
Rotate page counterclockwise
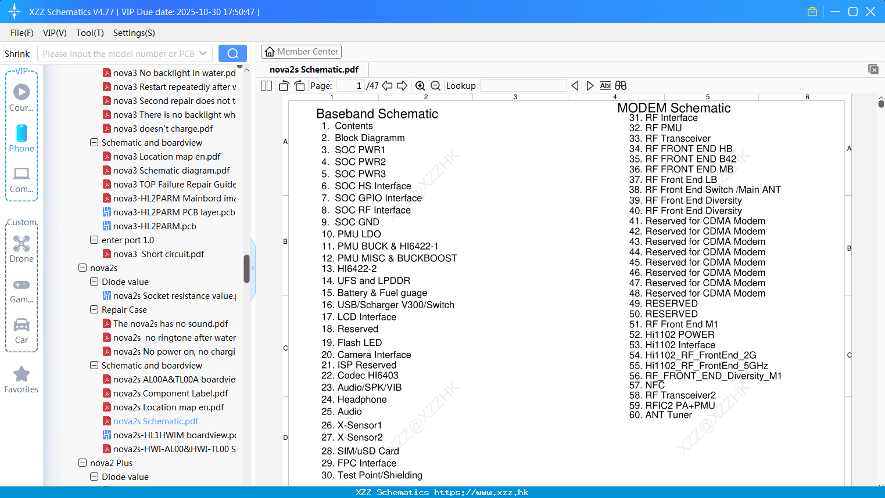(x=284, y=86)
